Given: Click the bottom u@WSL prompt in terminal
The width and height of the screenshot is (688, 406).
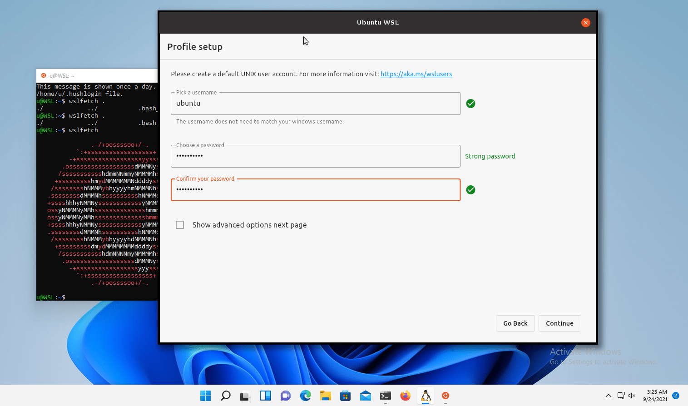Looking at the screenshot, I should click(x=51, y=297).
